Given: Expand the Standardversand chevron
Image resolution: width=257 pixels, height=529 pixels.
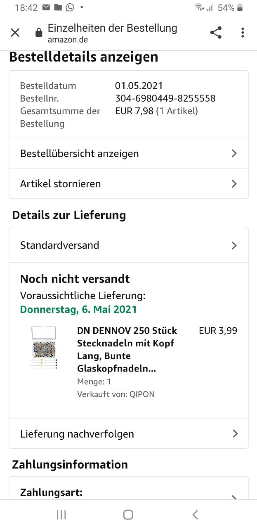Looking at the screenshot, I should [234, 245].
